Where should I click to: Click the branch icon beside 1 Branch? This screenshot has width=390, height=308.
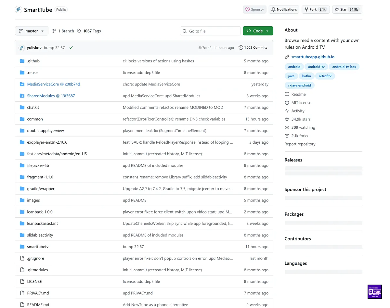pos(54,31)
